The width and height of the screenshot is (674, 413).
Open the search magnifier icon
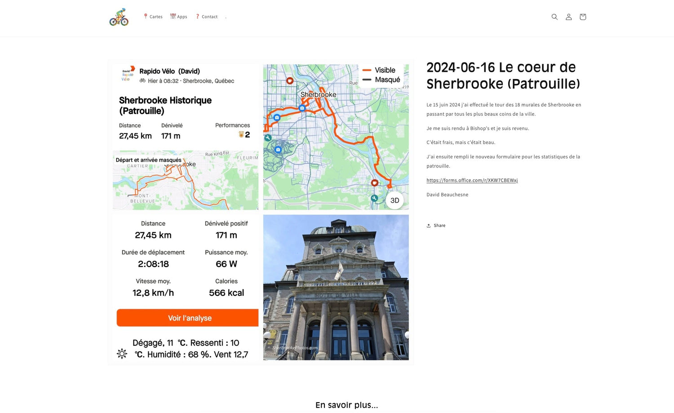click(554, 17)
